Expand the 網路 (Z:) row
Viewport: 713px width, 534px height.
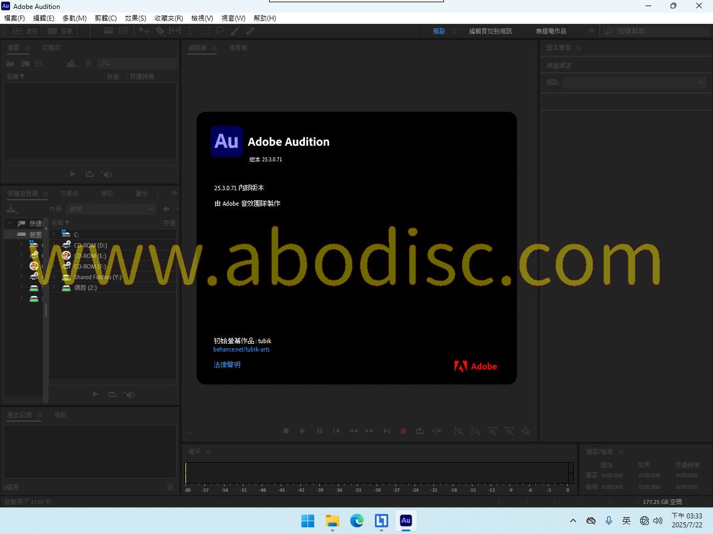tap(54, 288)
